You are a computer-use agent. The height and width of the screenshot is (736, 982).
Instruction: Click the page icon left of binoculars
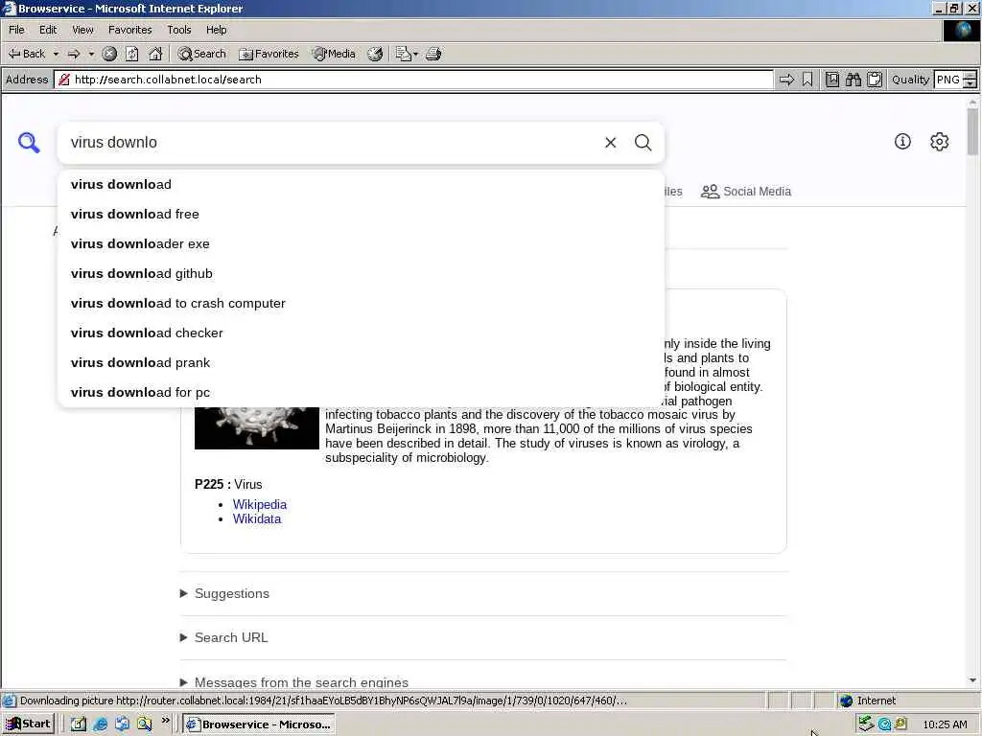(x=831, y=80)
